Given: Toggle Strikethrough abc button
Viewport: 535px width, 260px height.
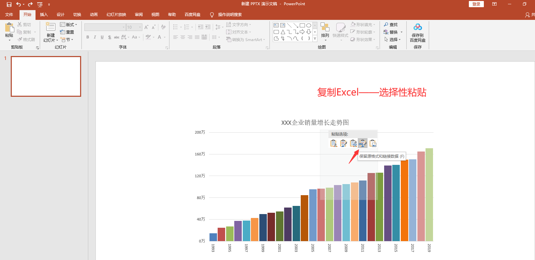Looking at the screenshot, I should click(x=116, y=37).
